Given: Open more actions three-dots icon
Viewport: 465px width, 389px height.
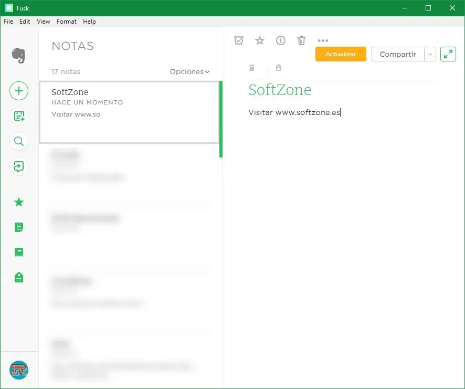Looking at the screenshot, I should coord(323,40).
